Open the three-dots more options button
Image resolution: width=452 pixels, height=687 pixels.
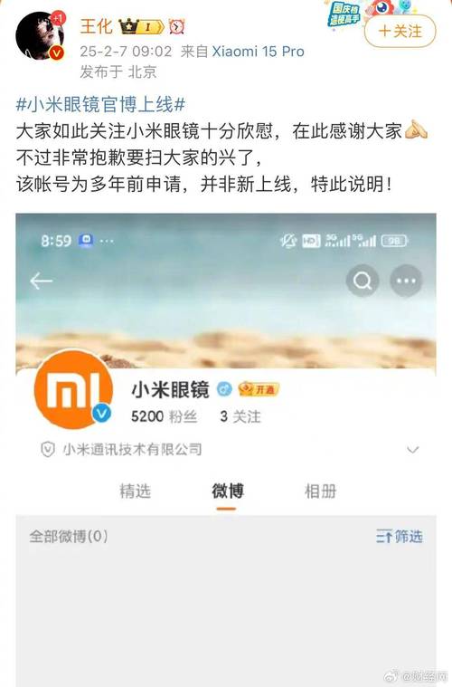coord(406,281)
